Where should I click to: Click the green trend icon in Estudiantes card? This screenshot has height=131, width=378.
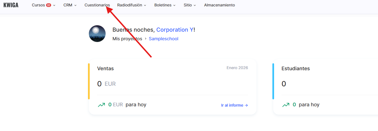click(x=286, y=105)
